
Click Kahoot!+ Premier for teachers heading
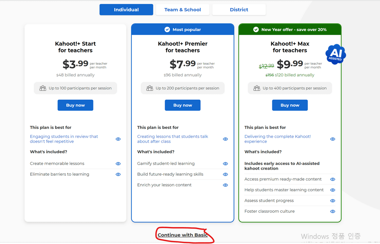pos(182,47)
